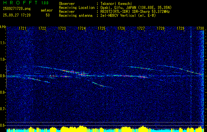Click the kHz axis unit label
The width and height of the screenshot is (207, 132).
[3, 27]
